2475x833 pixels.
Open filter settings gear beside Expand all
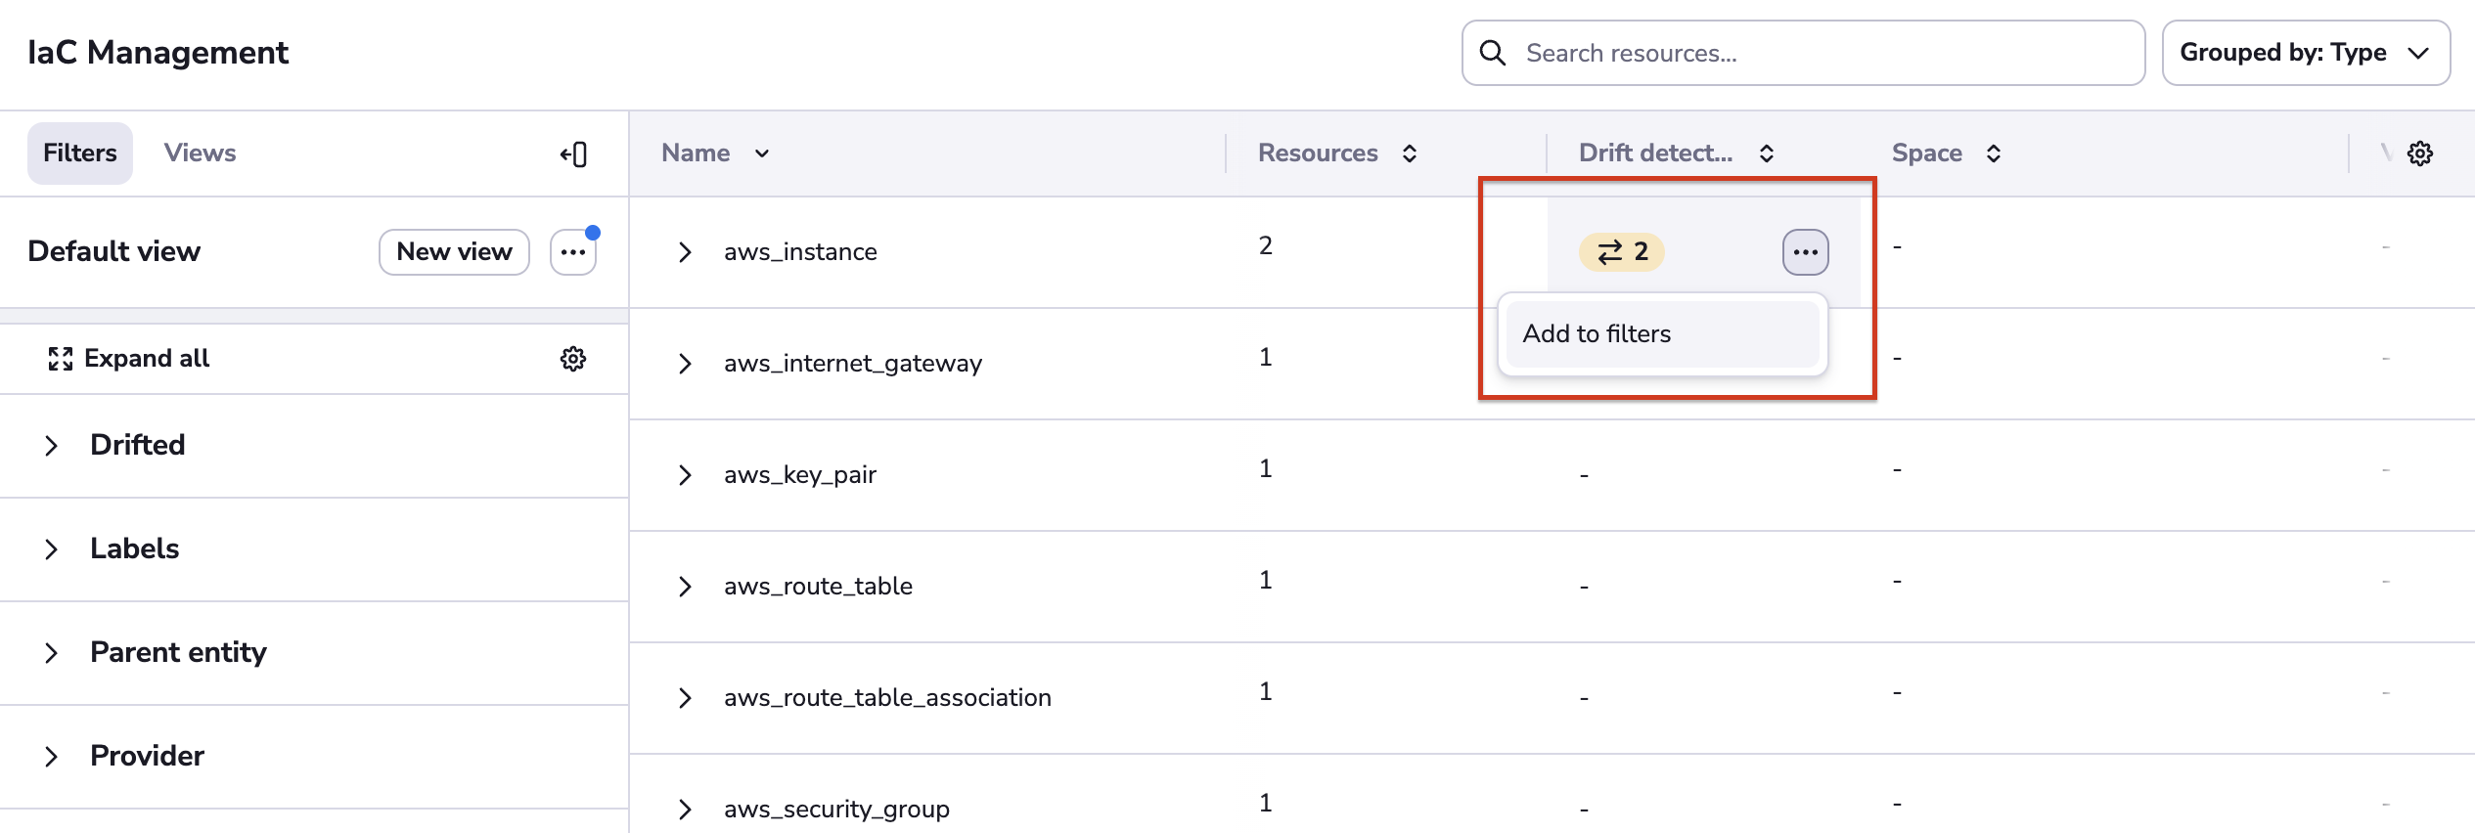tap(572, 359)
